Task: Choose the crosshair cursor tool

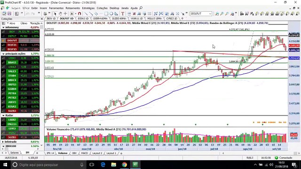Action: (x=65, y=14)
